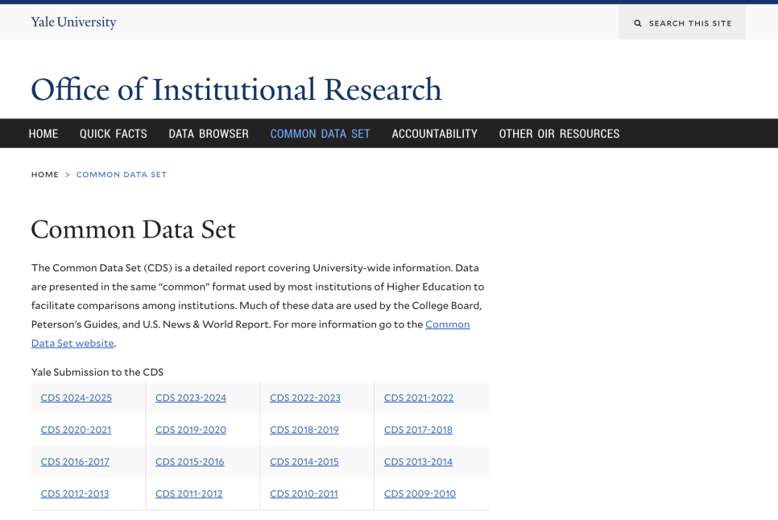Select the CDS 2019-2020 report link
The width and height of the screenshot is (778, 520).
point(191,430)
